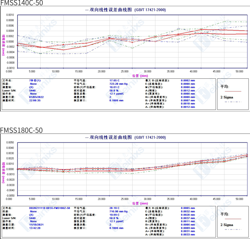Select the 716.98 mm Hg pressure value
250x239 pixels.
tap(118, 211)
